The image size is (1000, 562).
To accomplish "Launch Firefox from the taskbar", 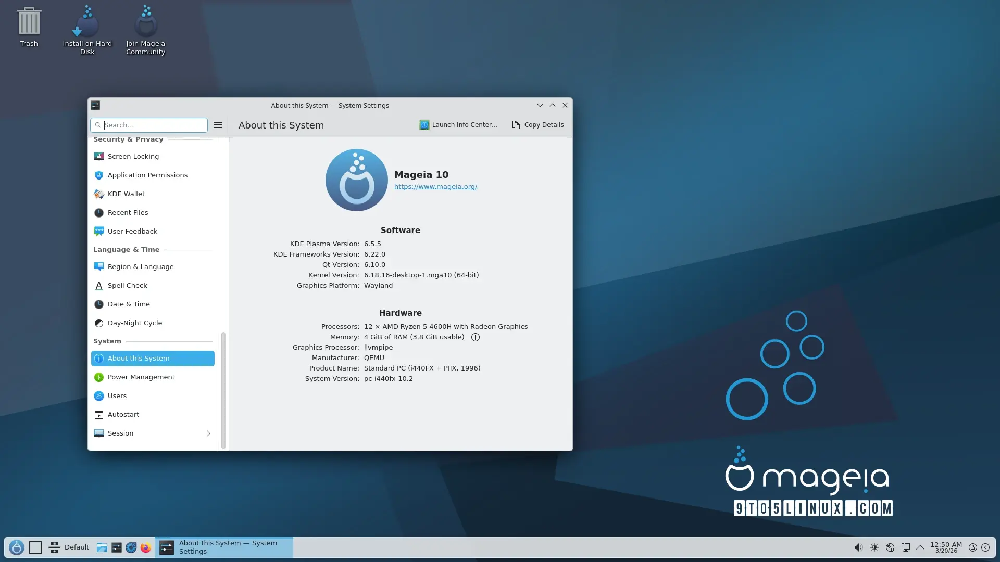I will [x=146, y=547].
